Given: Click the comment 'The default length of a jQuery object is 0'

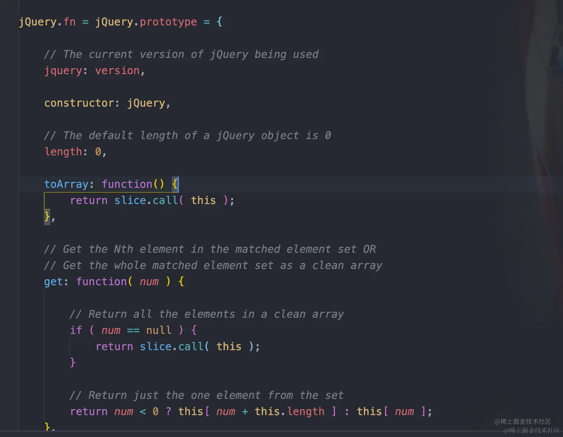Looking at the screenshot, I should 187,136.
